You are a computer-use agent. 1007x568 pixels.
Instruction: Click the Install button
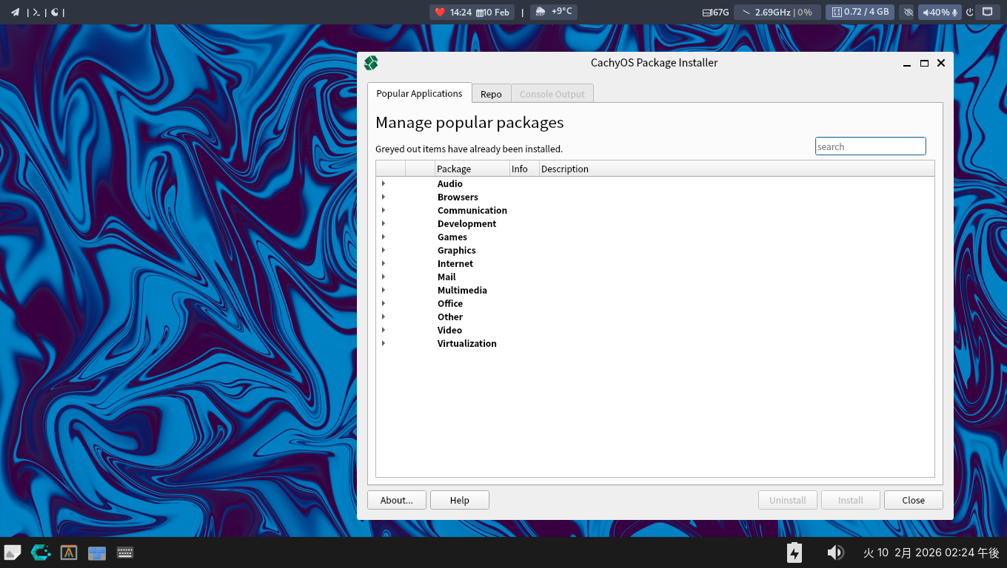point(851,500)
